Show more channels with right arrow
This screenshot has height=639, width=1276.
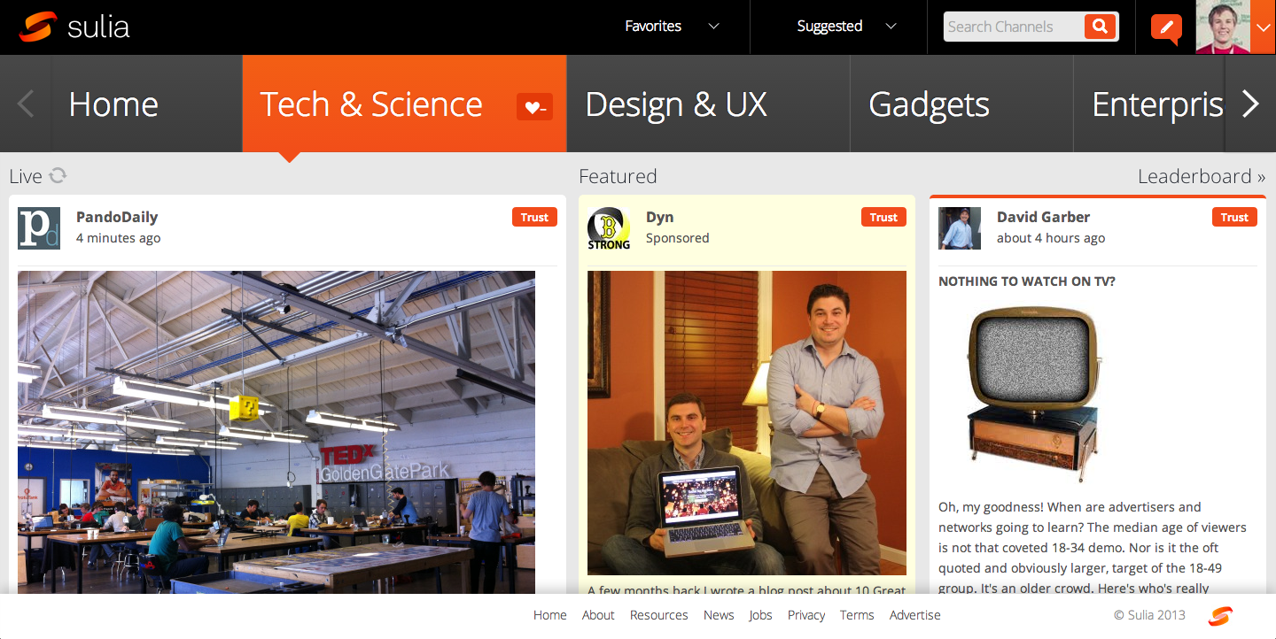[1250, 104]
